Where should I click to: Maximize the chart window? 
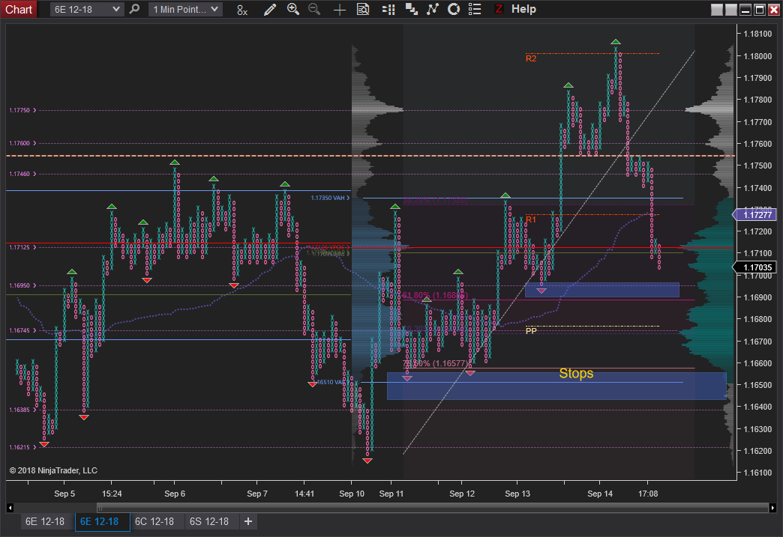760,10
